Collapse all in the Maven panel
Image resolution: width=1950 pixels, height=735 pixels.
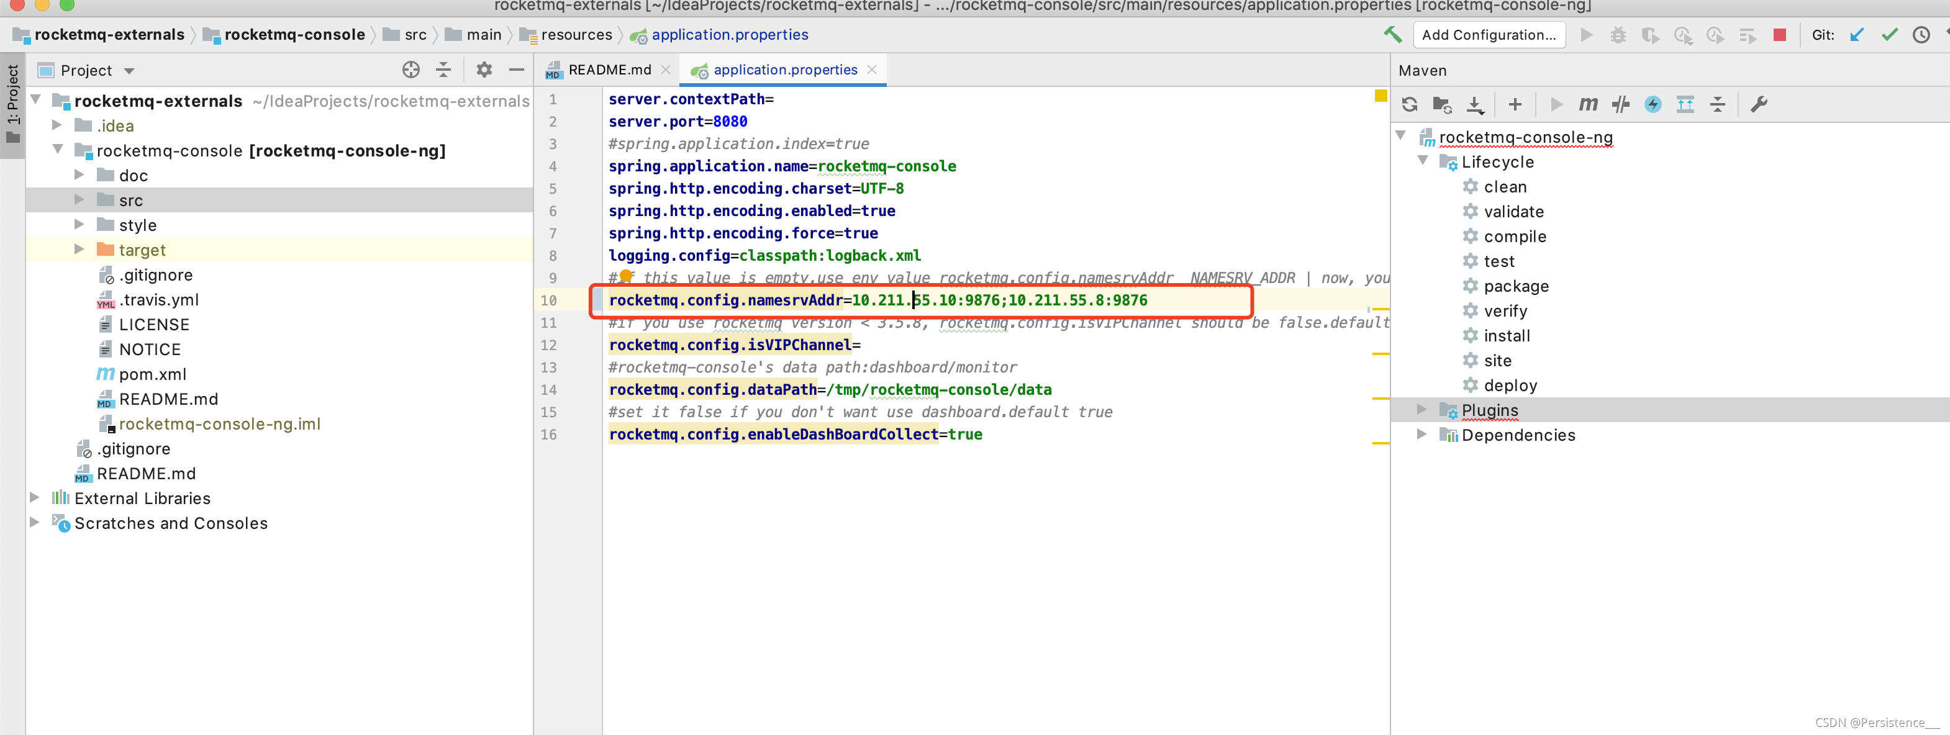point(1718,104)
